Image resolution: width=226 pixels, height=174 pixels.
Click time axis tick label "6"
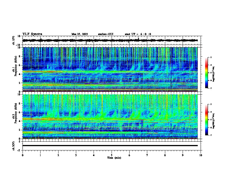tap(129, 155)
